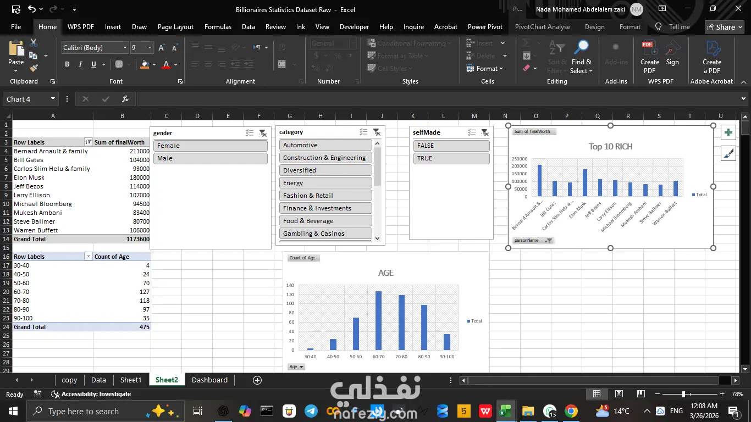Click the Find & Select magnifier icon
Screen dimensions: 751x422
(581, 48)
